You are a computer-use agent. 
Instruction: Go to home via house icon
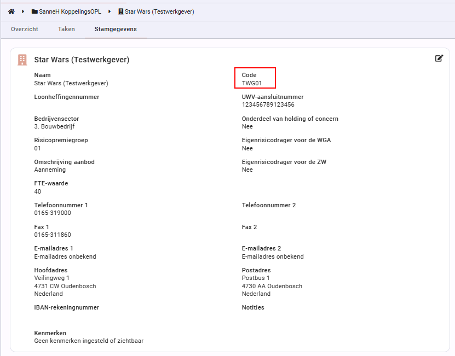click(x=11, y=11)
